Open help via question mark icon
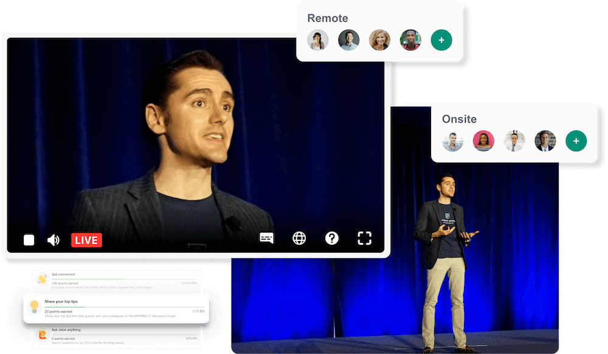This screenshot has width=608, height=354. [x=331, y=238]
